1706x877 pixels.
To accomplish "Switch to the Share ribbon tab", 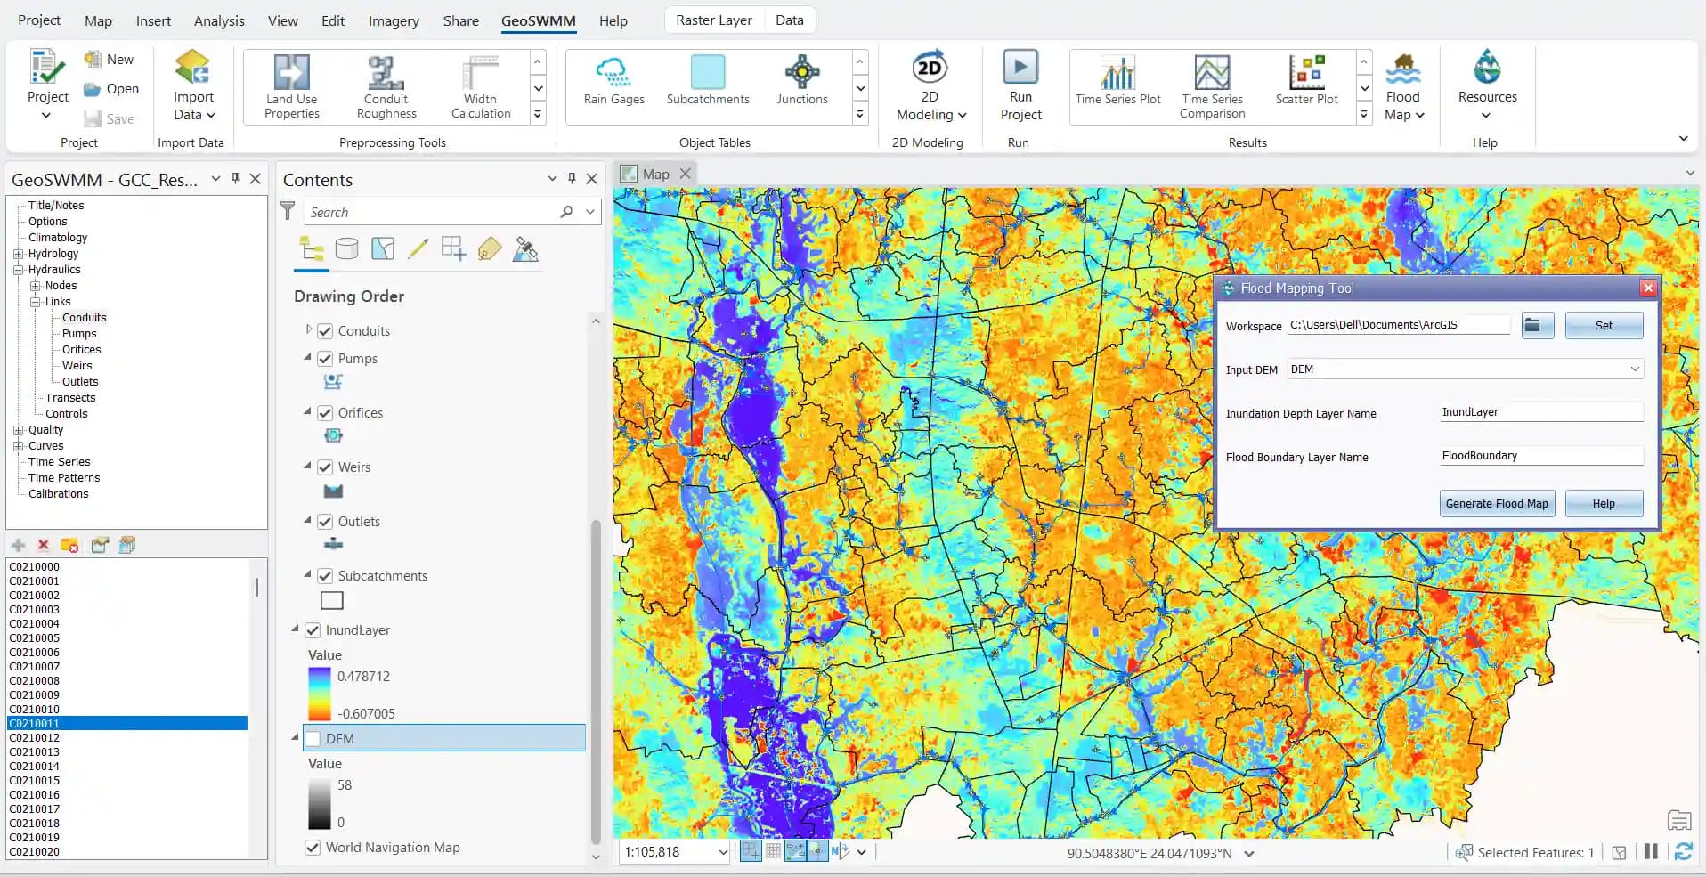I will 460,20.
